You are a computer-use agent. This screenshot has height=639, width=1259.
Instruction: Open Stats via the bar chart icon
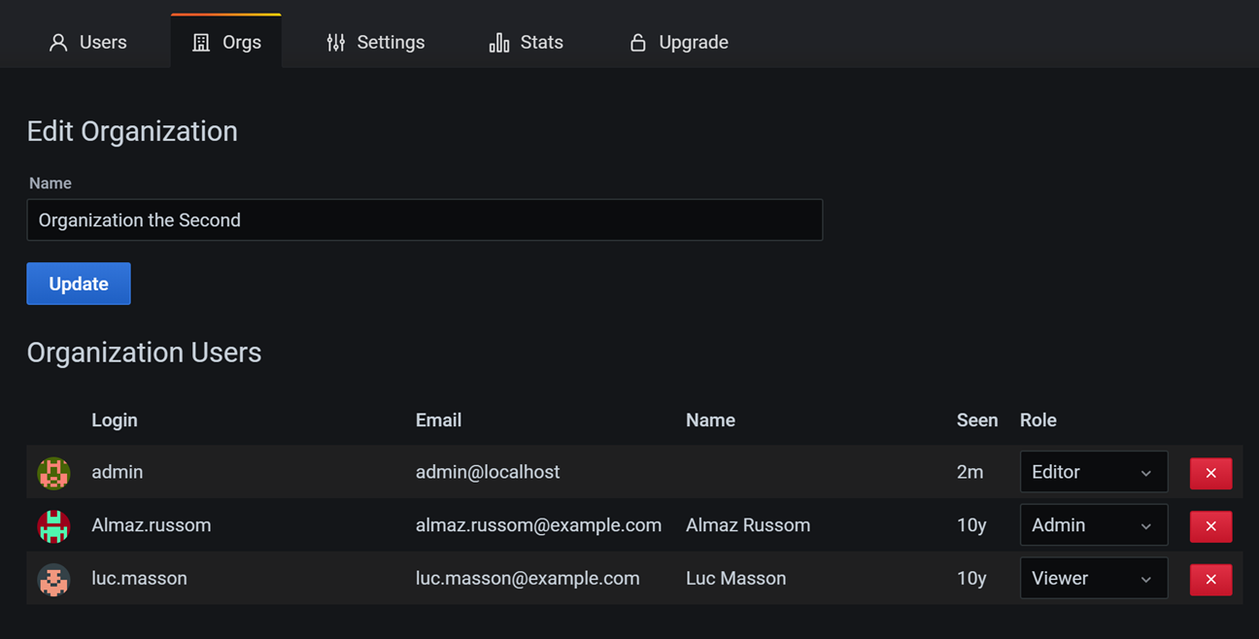click(498, 42)
